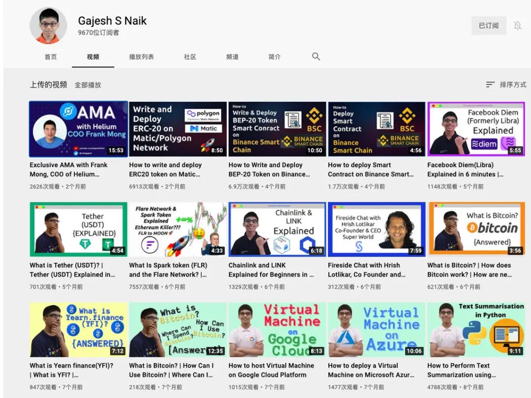This screenshot has width=531, height=398.
Task: Click title How to deploy a Virtual Machine Azure
Action: [371, 370]
